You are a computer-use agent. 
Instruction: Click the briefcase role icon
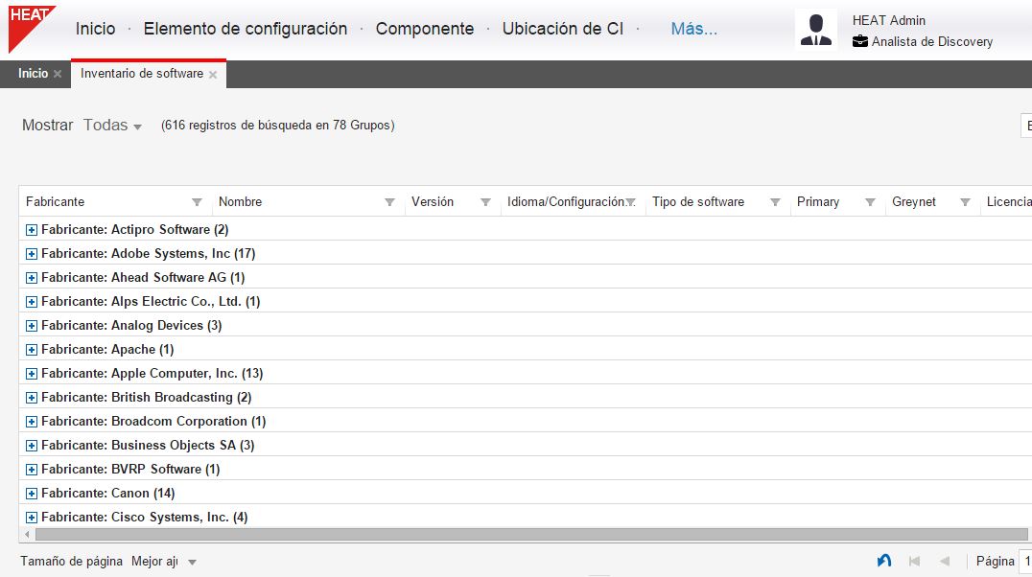click(x=859, y=41)
